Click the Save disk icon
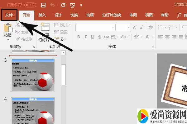The width and height of the screenshot is (187, 124). point(43,5)
